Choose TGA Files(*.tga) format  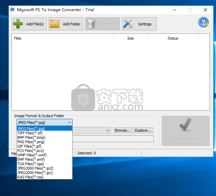coord(44,164)
